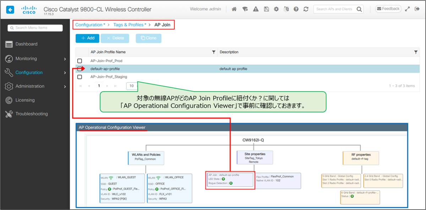Click the Search Menu Items field
This screenshot has height=210, width=426.
pyautogui.click(x=35, y=28)
